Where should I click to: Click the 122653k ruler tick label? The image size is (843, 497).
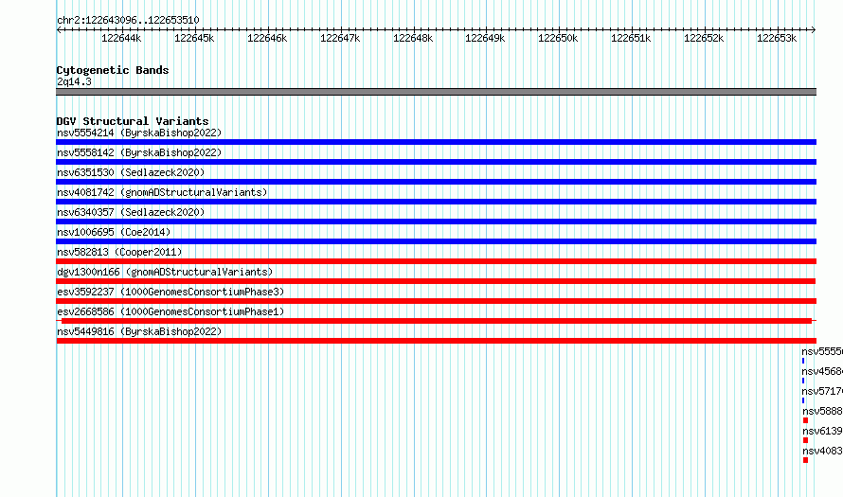click(777, 38)
